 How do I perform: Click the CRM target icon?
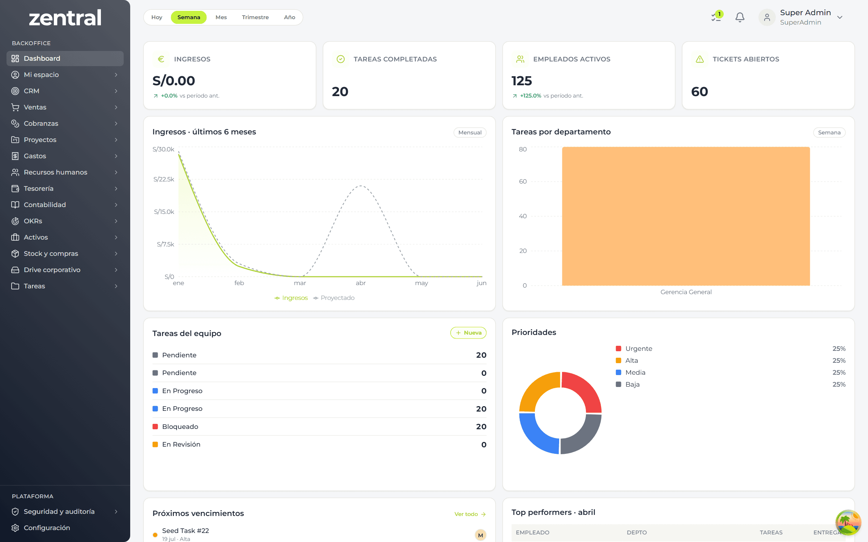[15, 91]
